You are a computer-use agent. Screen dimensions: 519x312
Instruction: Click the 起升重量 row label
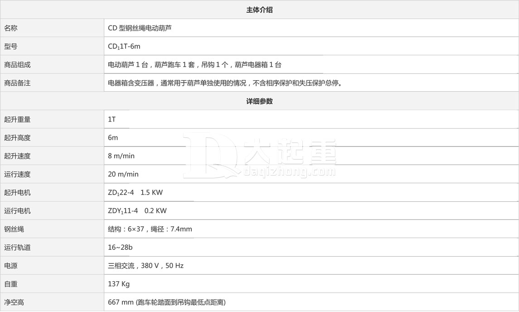17,120
